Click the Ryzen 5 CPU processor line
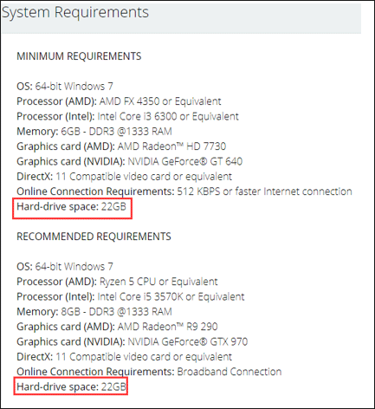Viewport: 375px width, 409px height. [117, 282]
